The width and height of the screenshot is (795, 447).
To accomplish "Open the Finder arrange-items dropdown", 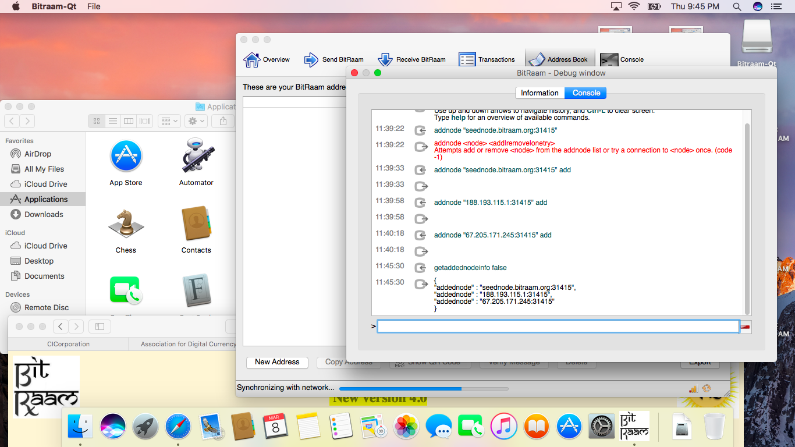I will [169, 121].
